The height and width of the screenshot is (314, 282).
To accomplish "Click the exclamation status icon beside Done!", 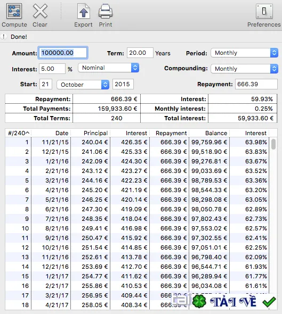I will (x=4, y=37).
